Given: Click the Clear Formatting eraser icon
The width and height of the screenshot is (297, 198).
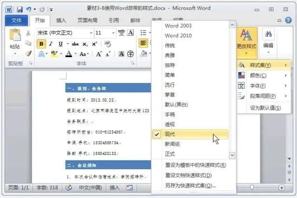Looking at the screenshot, I should [x=108, y=44].
